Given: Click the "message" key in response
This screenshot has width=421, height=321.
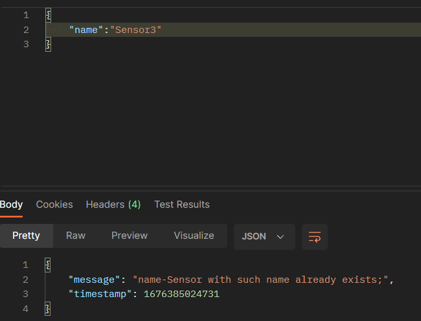Looking at the screenshot, I should click(x=94, y=280).
